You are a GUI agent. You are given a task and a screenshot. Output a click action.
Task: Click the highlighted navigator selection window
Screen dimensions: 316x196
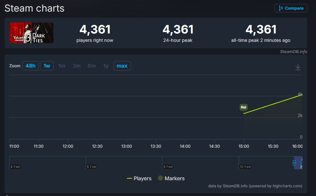298,163
